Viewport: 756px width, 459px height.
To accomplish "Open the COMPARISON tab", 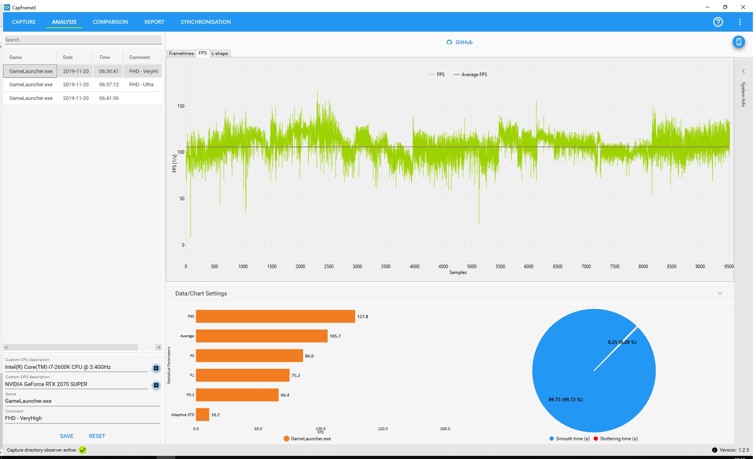I will (110, 22).
